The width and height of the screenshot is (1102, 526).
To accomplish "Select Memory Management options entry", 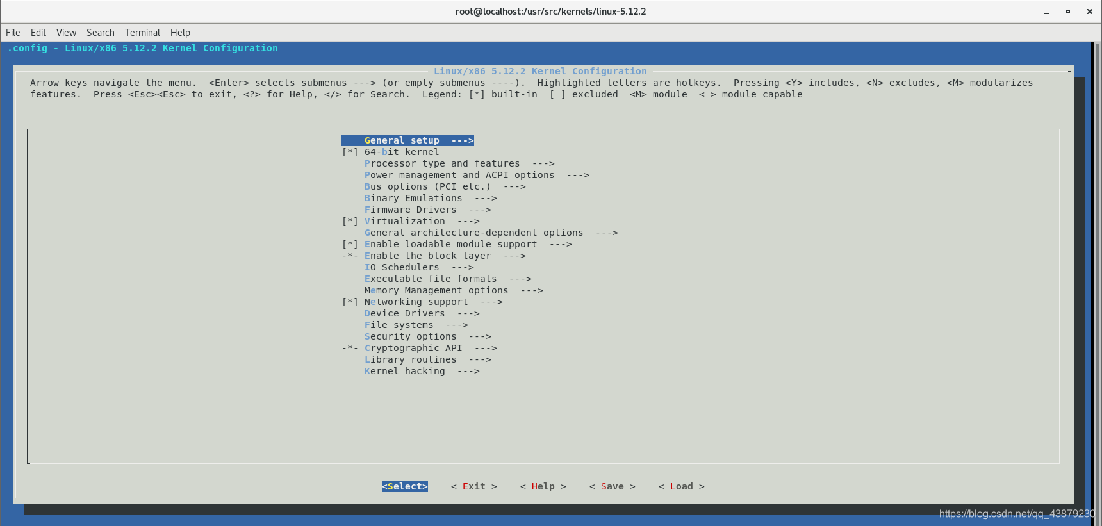I will [x=454, y=290].
